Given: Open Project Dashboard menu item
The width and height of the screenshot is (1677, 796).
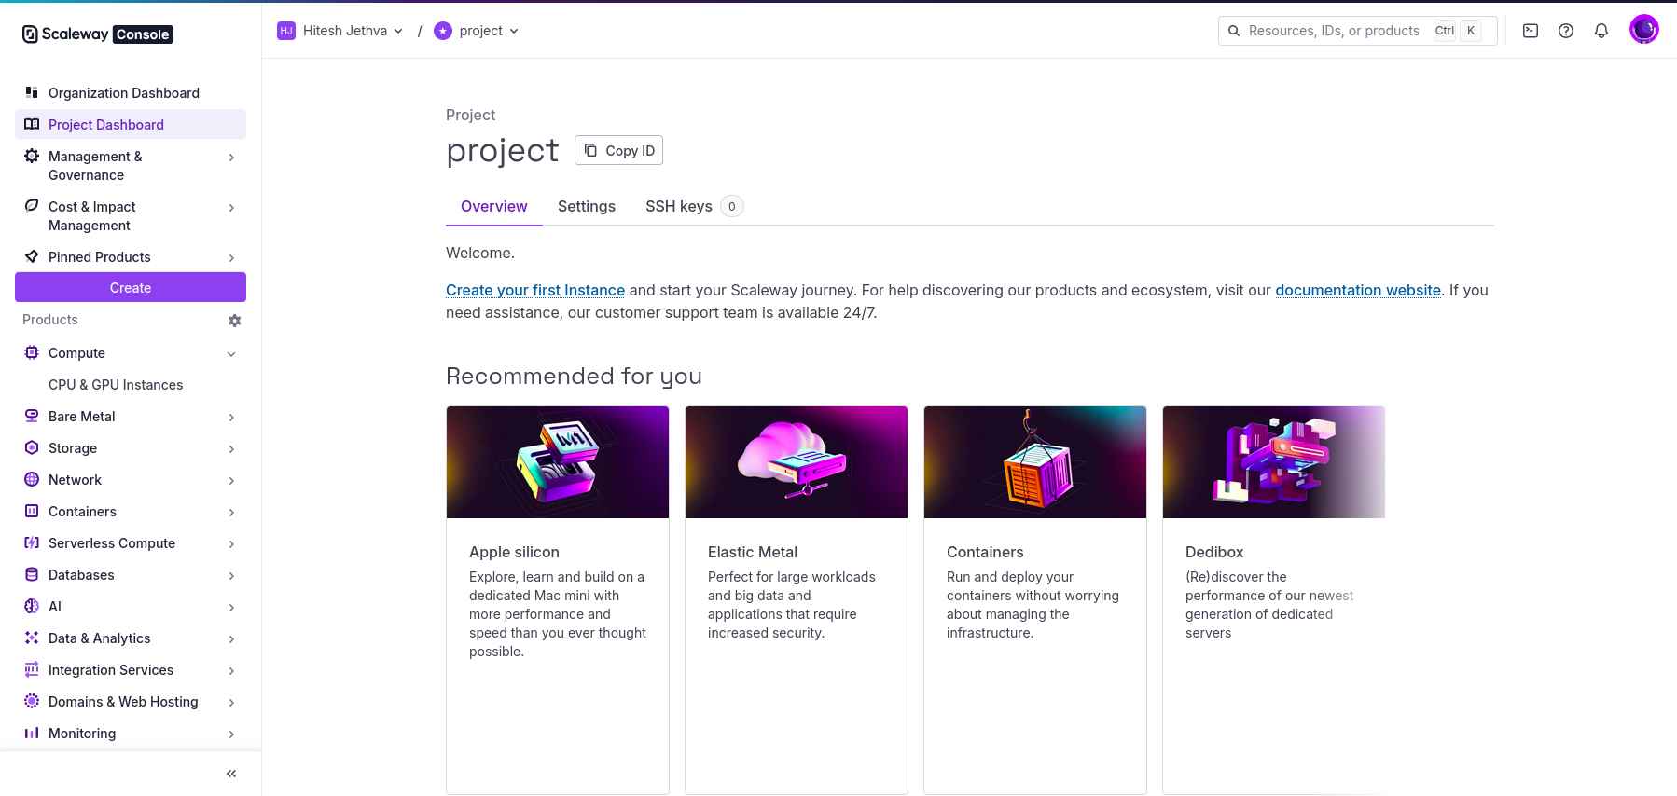Looking at the screenshot, I should (x=131, y=124).
